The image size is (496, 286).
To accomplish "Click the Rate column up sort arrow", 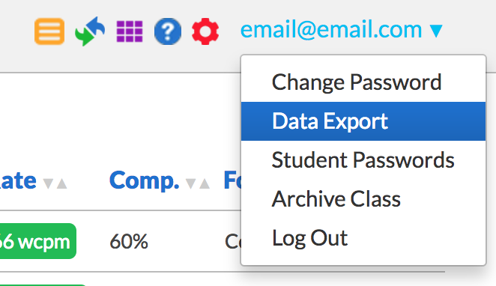I will pyautogui.click(x=61, y=183).
